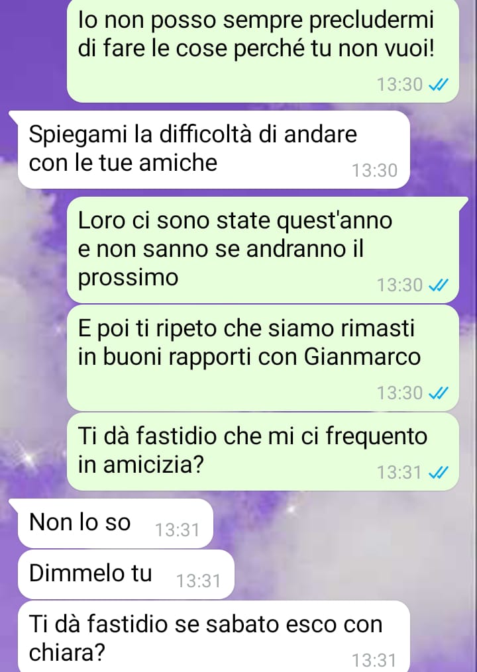Tap the 13:31 timestamp beside 'Dimmelo tu'

(199, 581)
